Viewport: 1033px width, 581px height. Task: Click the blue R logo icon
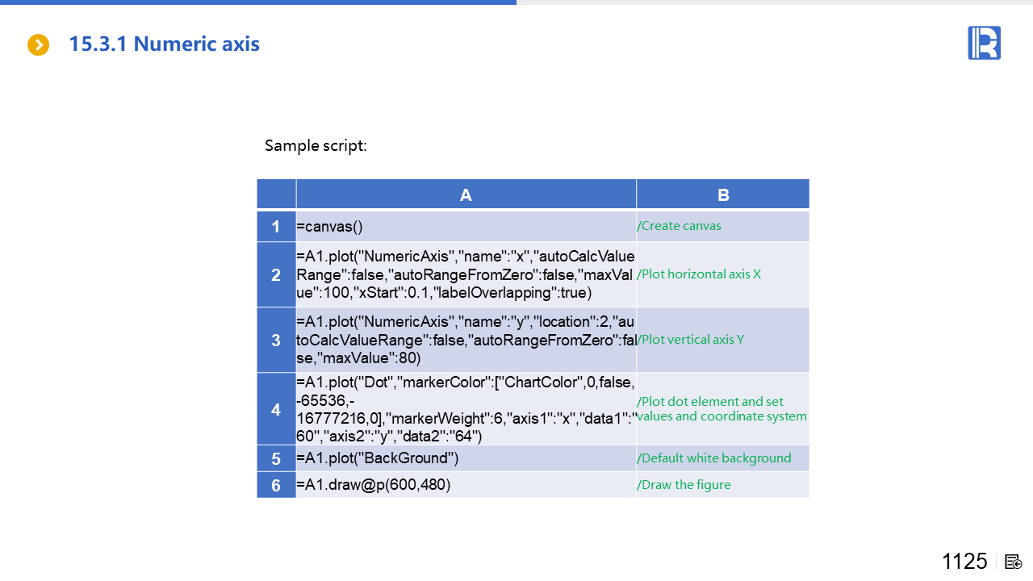(x=984, y=43)
